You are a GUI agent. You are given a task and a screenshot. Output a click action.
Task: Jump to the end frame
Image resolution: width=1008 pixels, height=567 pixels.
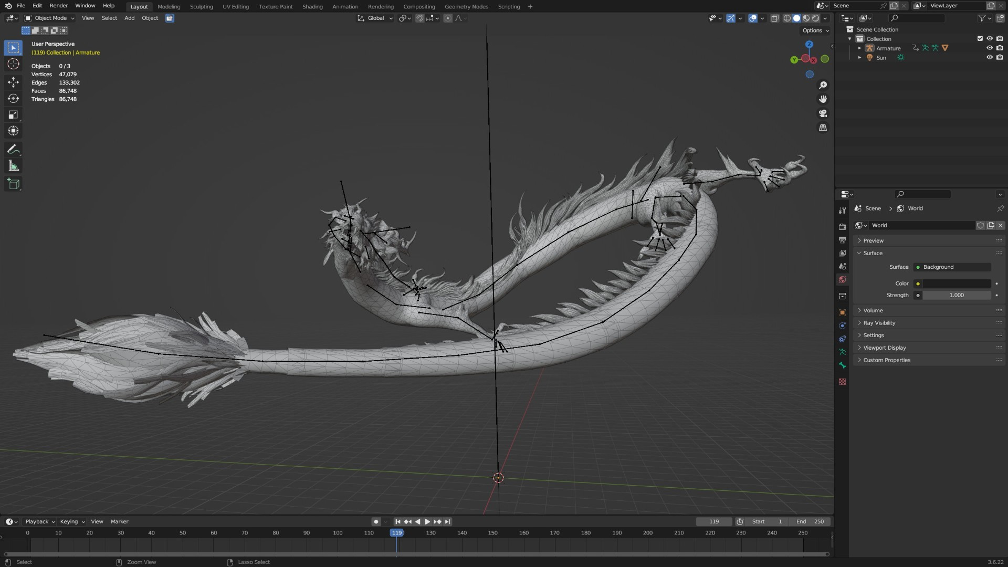(x=447, y=521)
